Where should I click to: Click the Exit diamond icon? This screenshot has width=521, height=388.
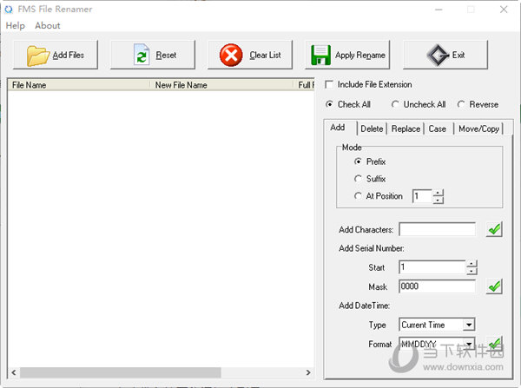[x=438, y=55]
